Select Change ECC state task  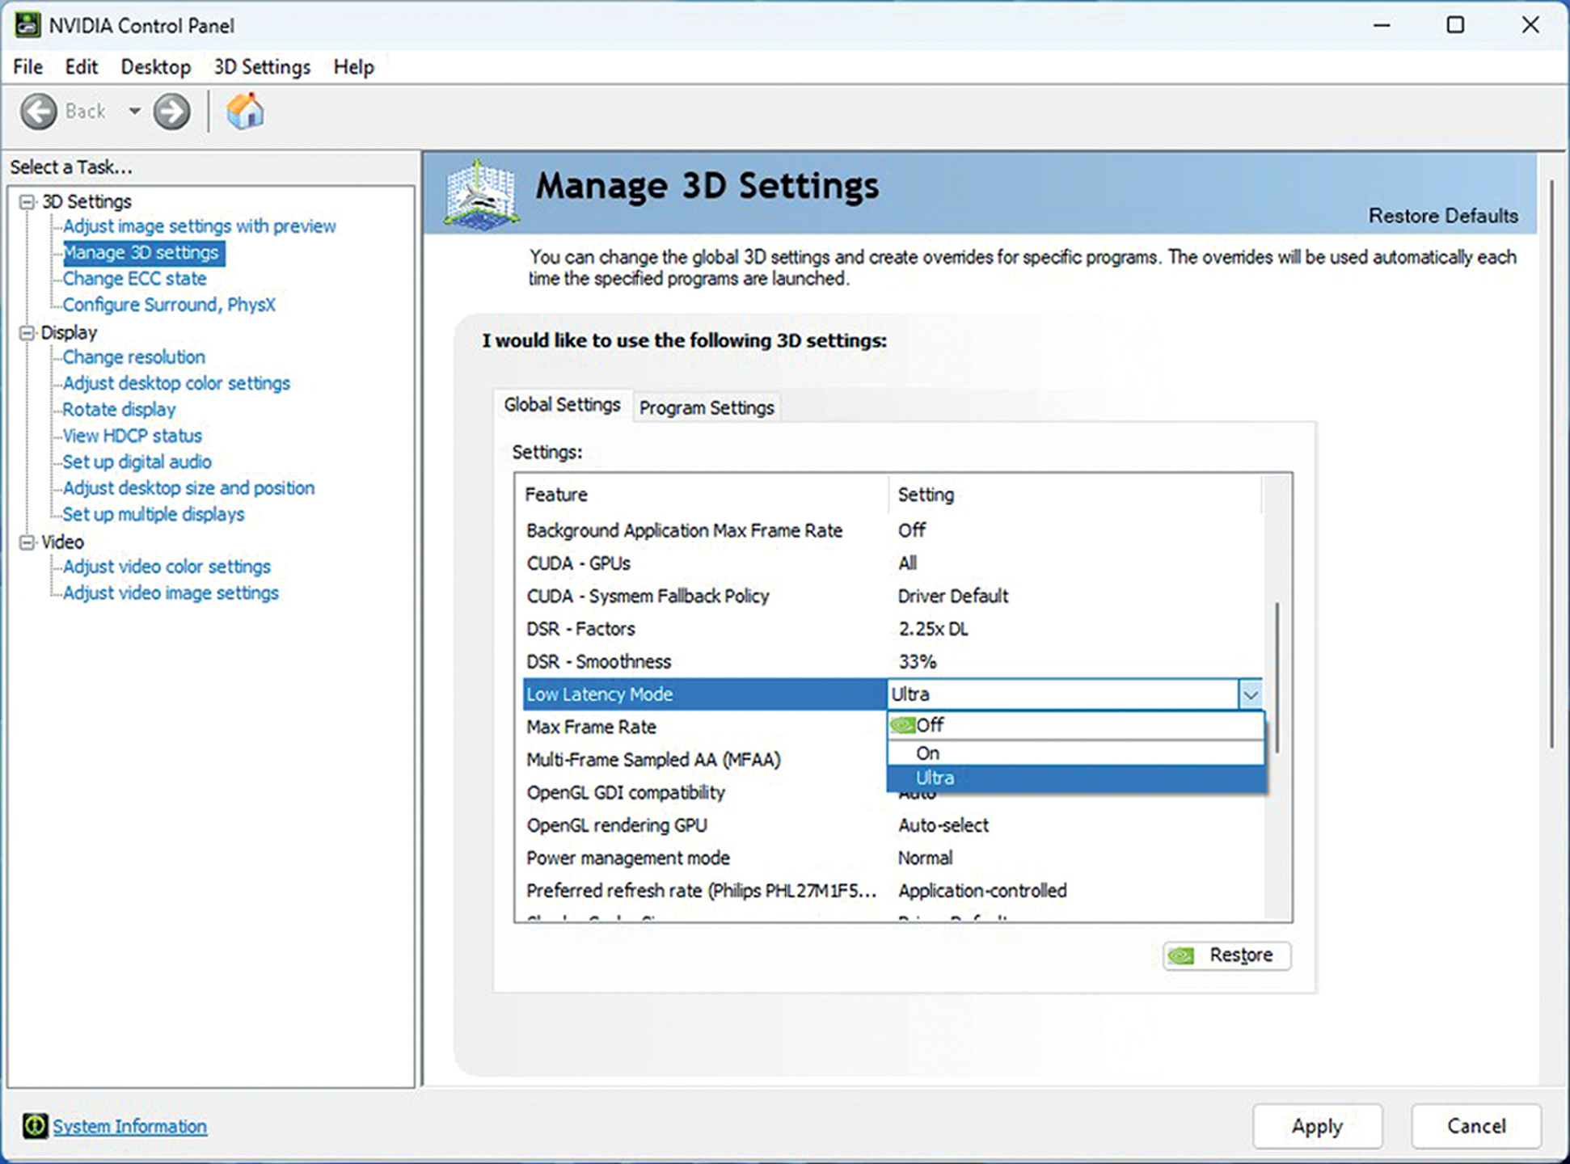134,279
